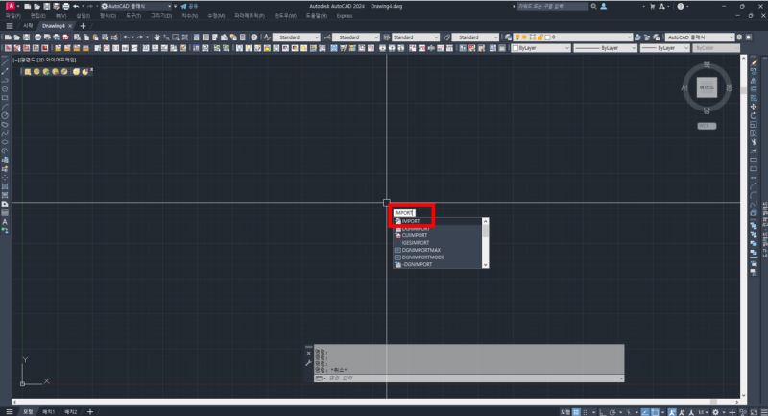Click the layer 0 white color swatch
Image resolution: width=768 pixels, height=416 pixels.
click(x=547, y=37)
